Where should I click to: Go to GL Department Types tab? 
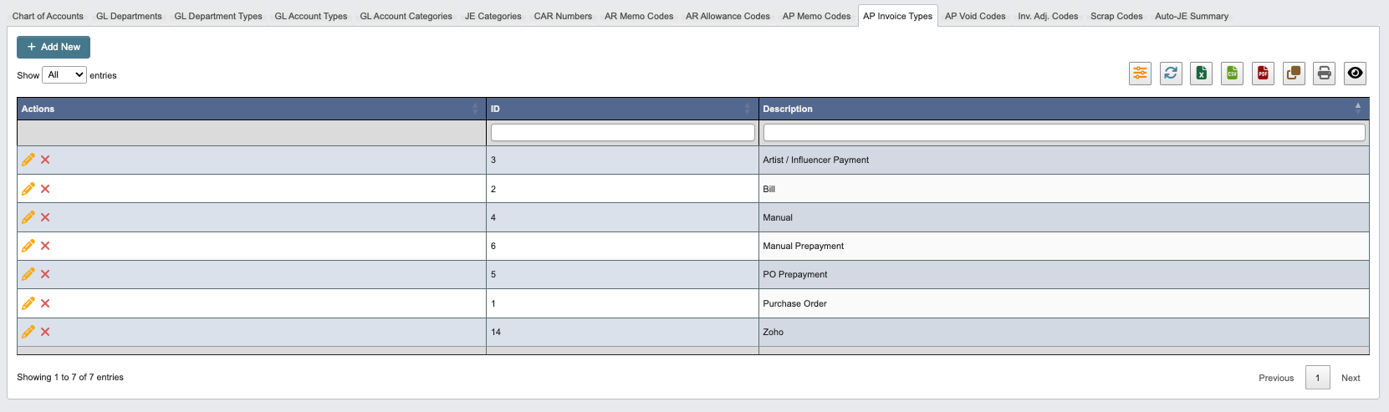218,16
